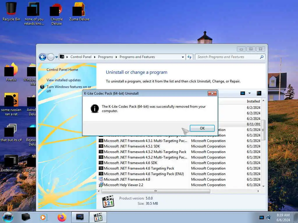
Task: Close the K-Lite Codec Pack Uninstall dialog
Action: pos(212,93)
